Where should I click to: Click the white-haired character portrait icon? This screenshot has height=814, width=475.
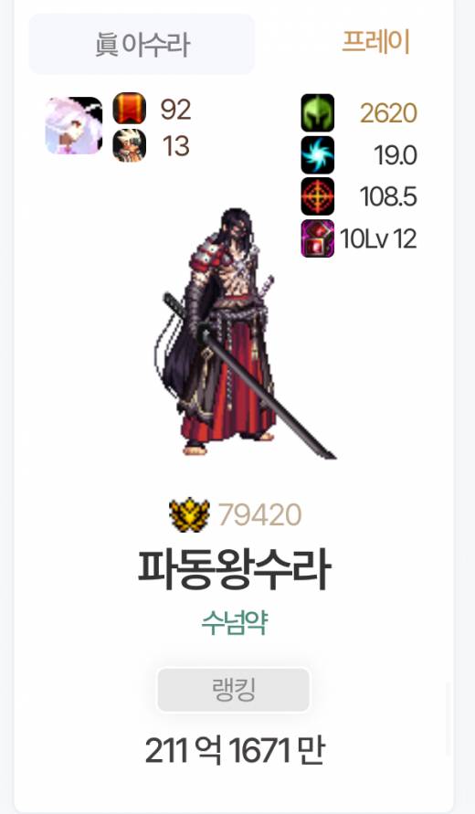pos(74,126)
